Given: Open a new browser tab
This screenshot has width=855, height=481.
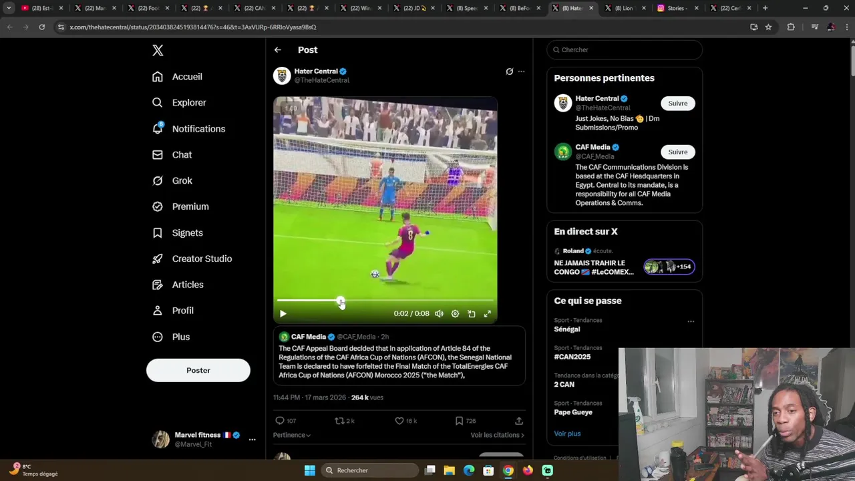Looking at the screenshot, I should tap(765, 8).
